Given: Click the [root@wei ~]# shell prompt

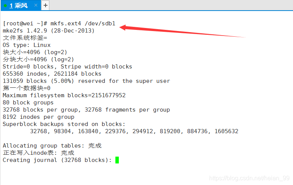Looking at the screenshot, I should point(25,23).
